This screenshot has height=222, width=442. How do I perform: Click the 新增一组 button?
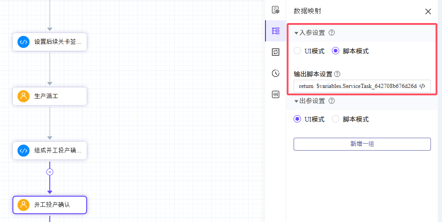tap(362, 144)
